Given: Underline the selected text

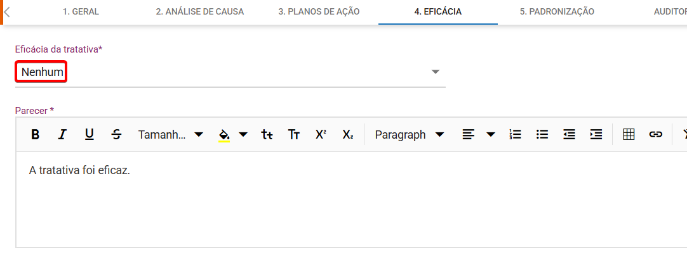Looking at the screenshot, I should pos(90,135).
